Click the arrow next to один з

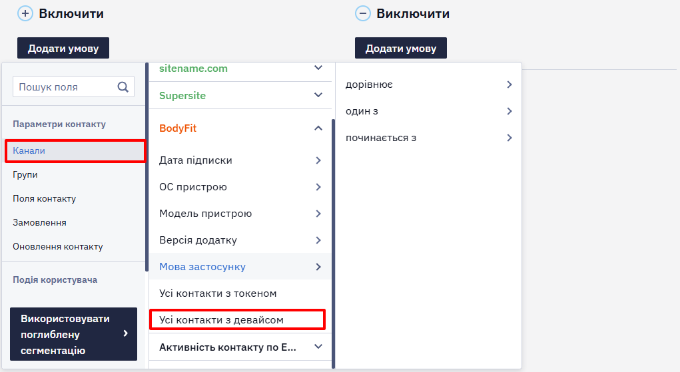click(x=510, y=111)
